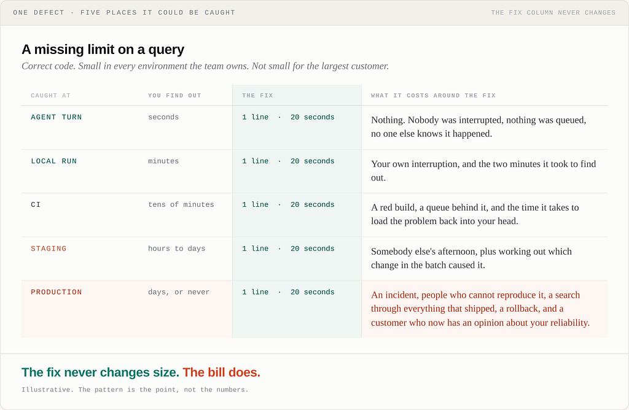Click the 'minutes' cell in LOCAL RUN row
The image size is (629, 410).
[163, 161]
